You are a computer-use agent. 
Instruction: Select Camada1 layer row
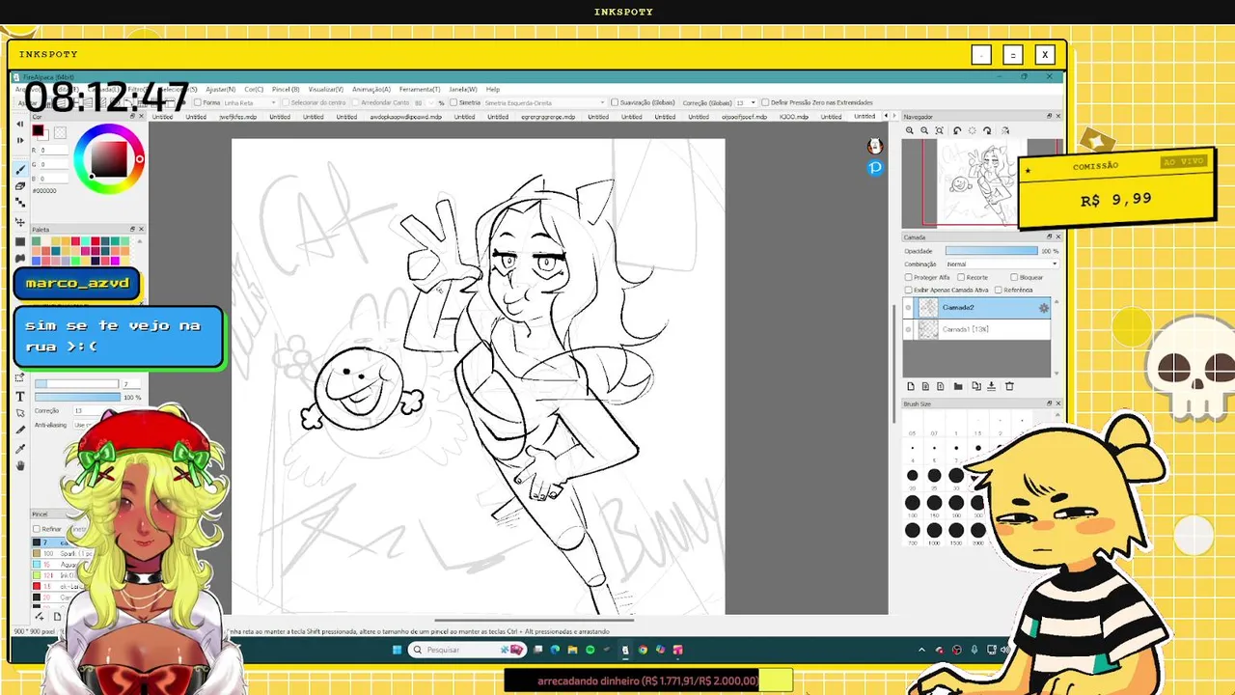[976, 330]
